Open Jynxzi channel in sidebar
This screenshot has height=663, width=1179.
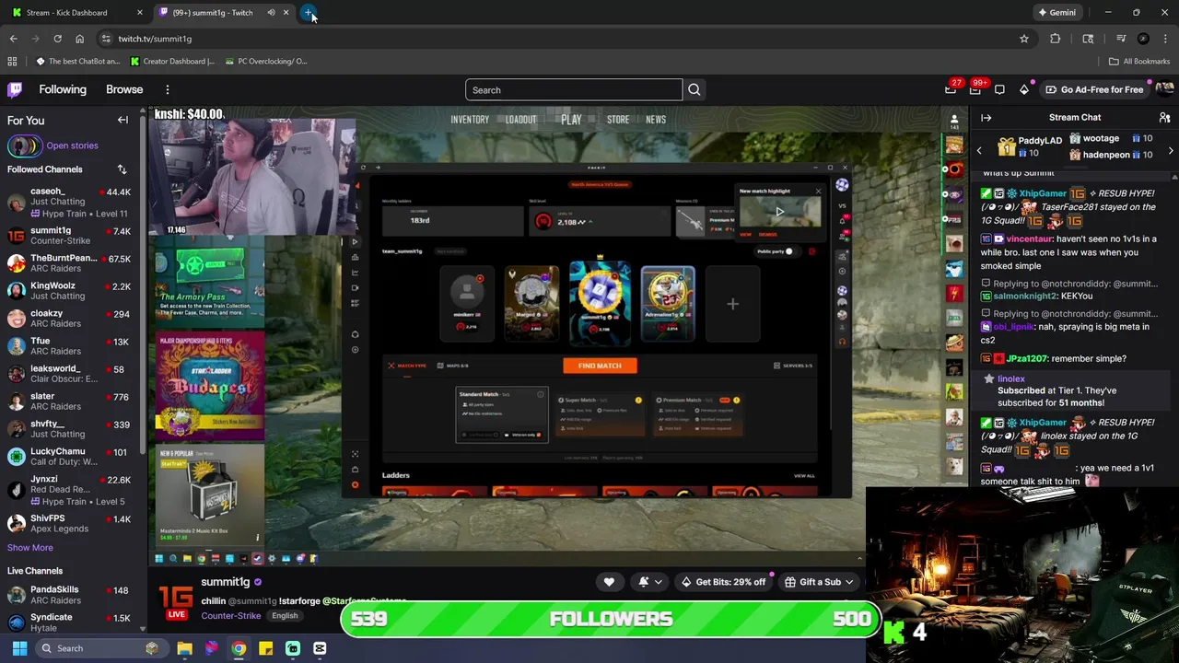tap(69, 488)
